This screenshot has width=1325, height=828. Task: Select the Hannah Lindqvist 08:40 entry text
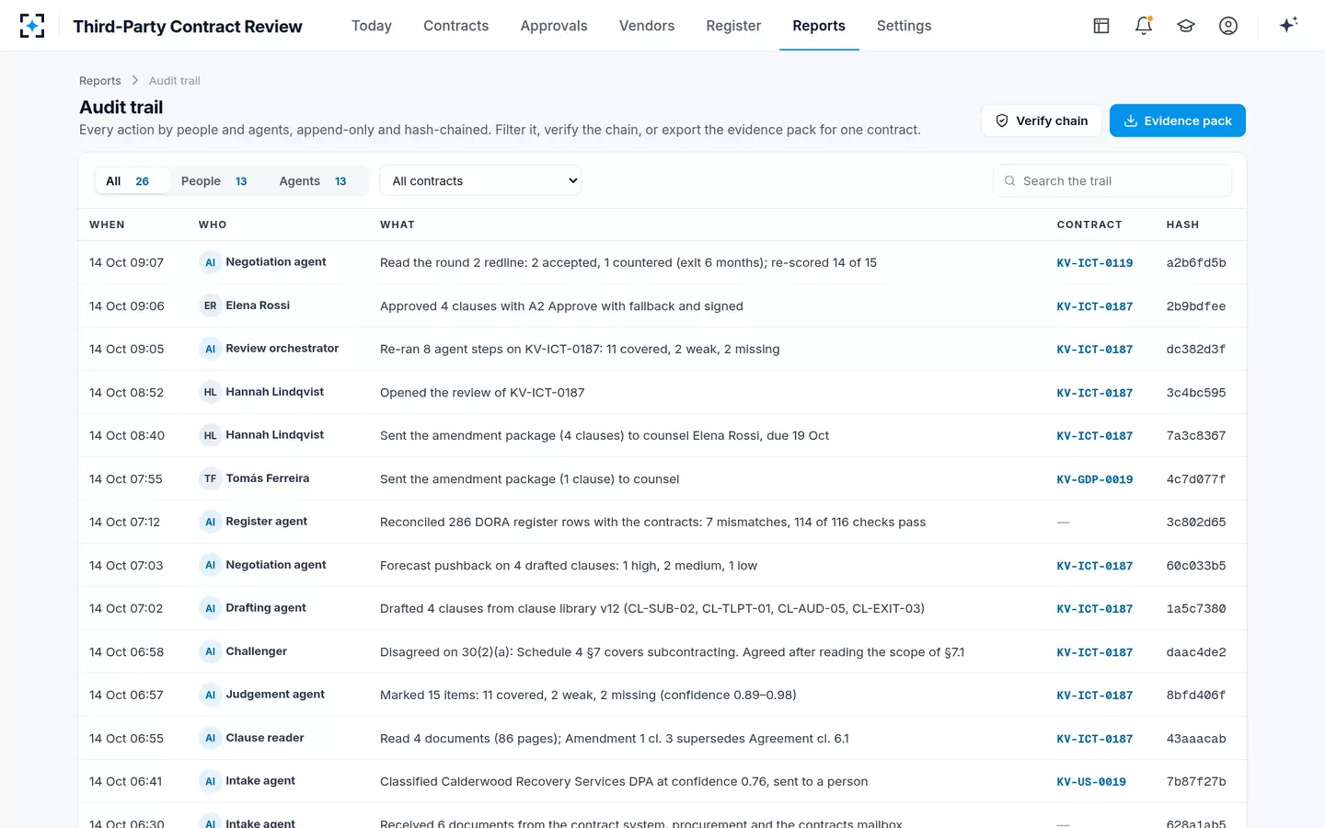click(605, 436)
